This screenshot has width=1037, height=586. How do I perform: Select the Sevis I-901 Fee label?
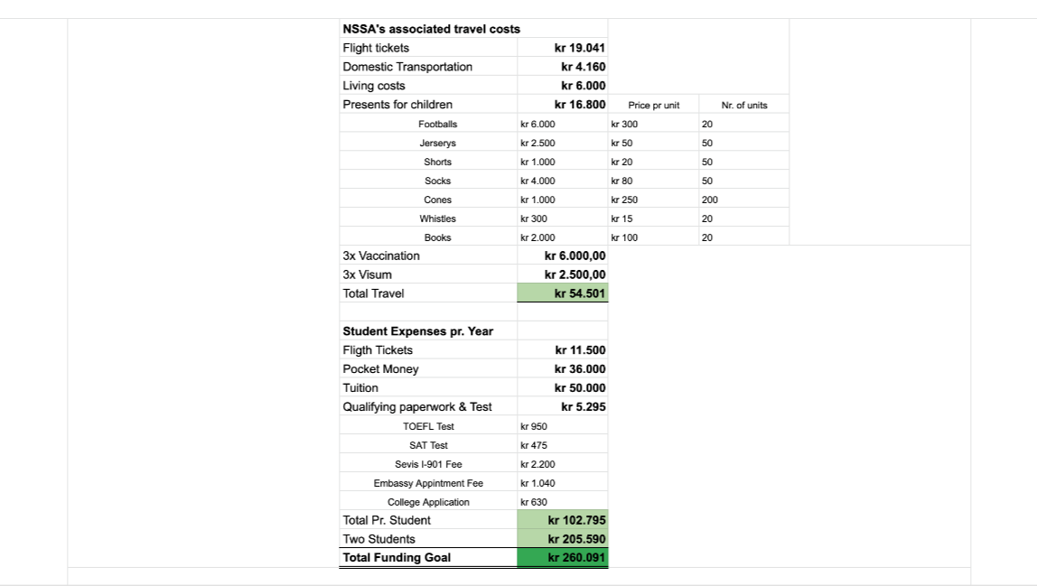click(428, 464)
